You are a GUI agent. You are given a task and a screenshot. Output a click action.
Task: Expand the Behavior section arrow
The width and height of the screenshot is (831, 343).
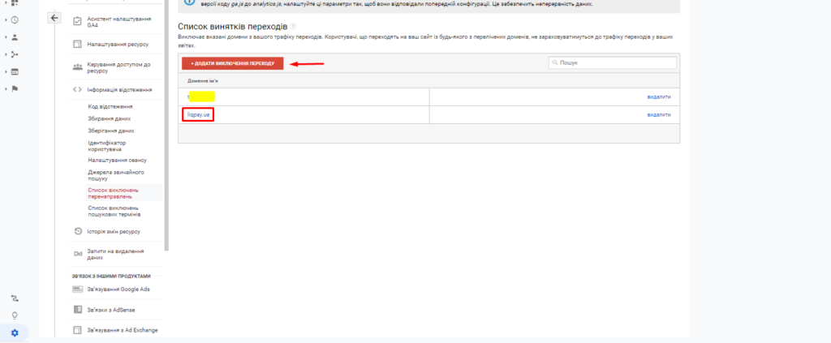point(6,71)
